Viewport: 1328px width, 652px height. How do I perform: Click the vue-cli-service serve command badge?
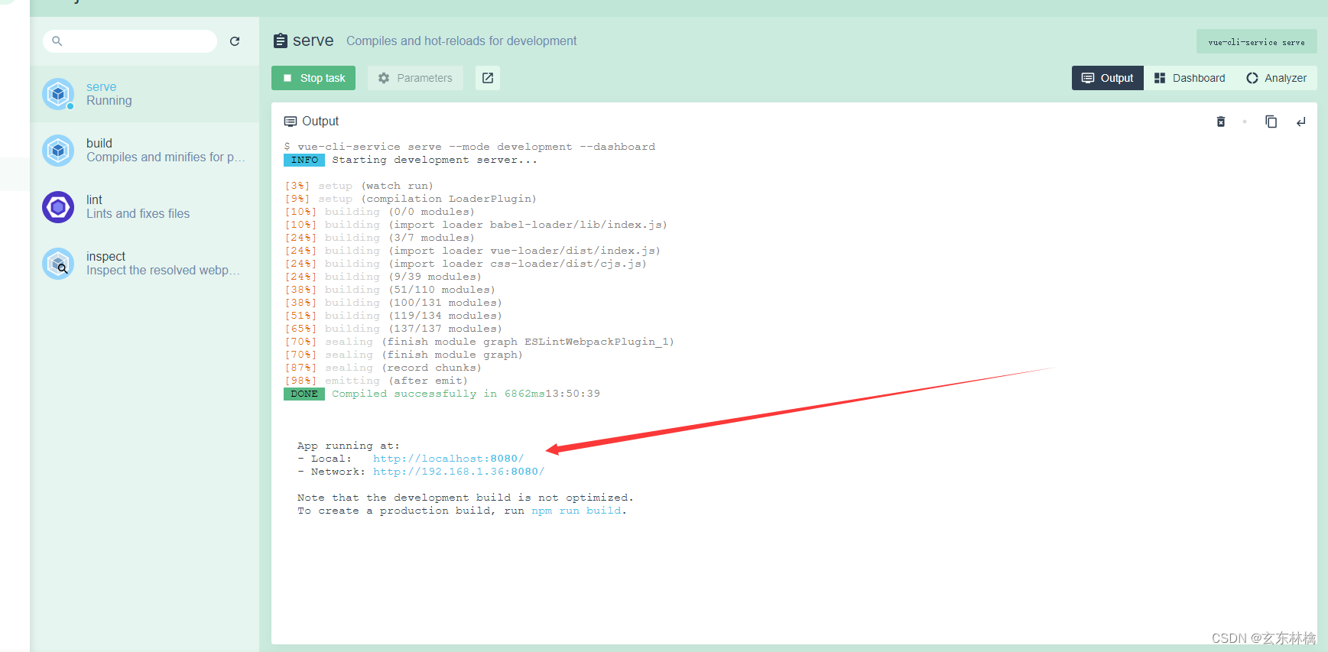(x=1257, y=42)
